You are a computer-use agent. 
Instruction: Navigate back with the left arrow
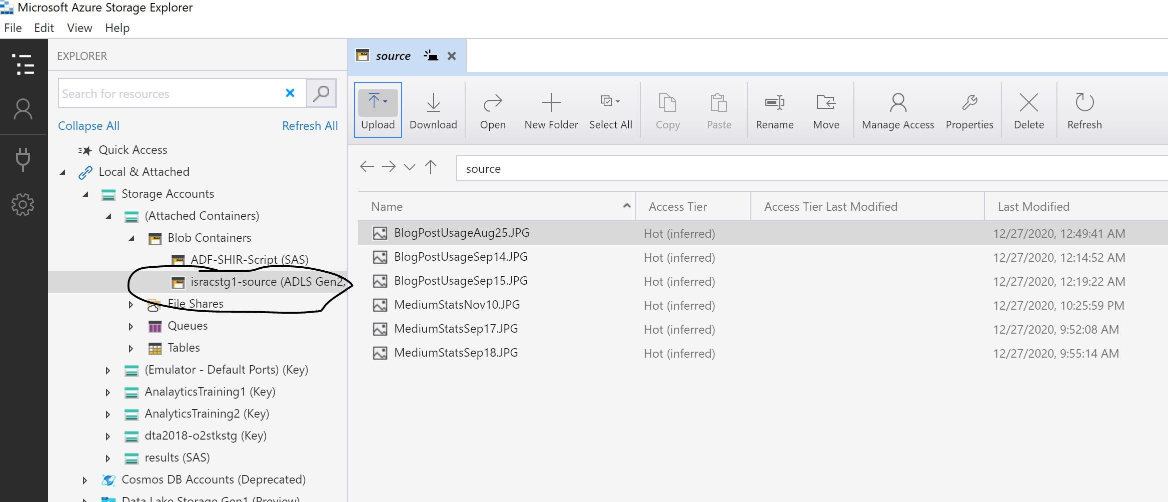(x=367, y=167)
